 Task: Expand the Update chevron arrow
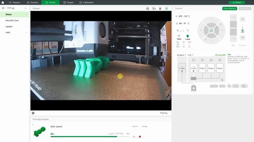26,26
